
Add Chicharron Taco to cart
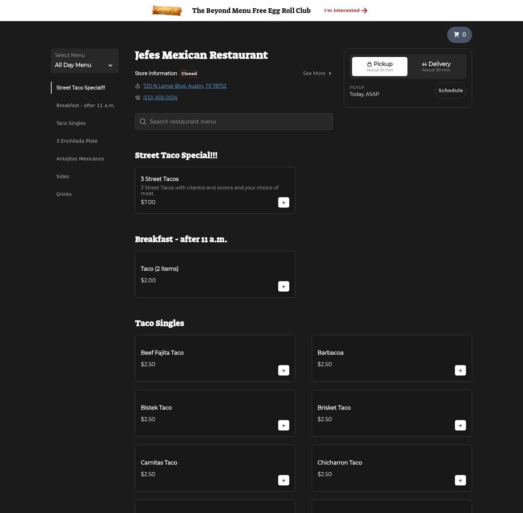460,480
